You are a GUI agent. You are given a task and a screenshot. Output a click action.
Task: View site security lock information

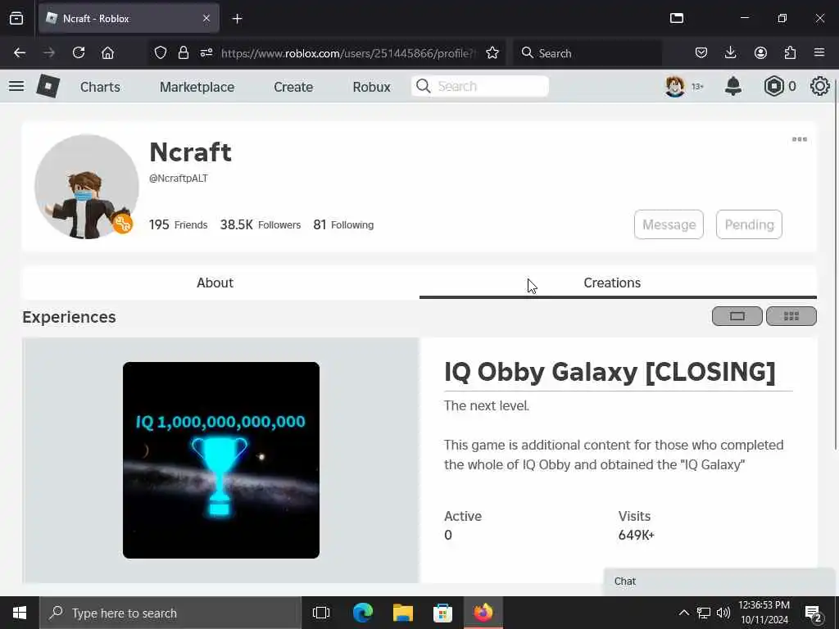point(184,53)
